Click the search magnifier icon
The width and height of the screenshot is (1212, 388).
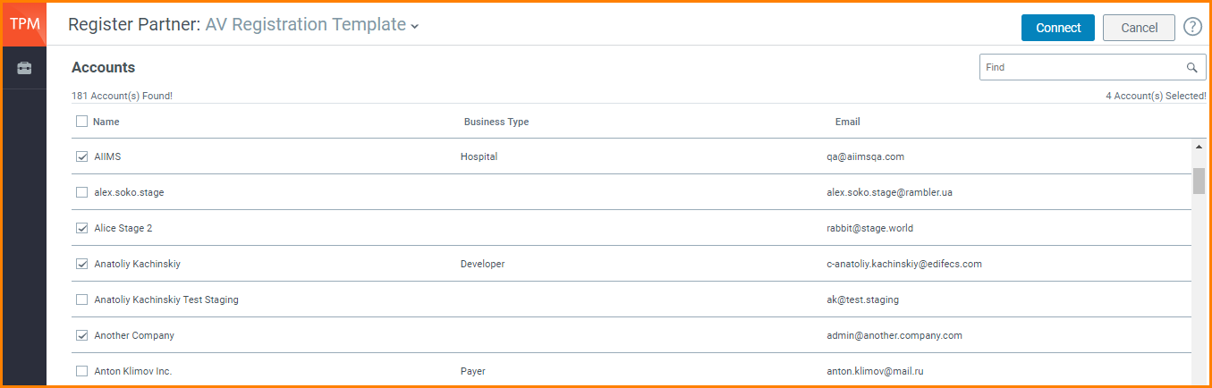coord(1191,67)
